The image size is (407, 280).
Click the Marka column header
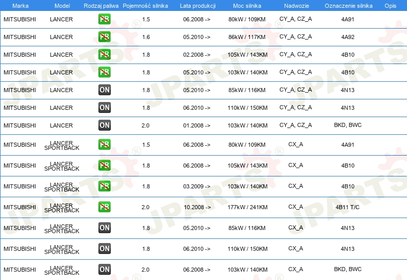(x=20, y=6)
